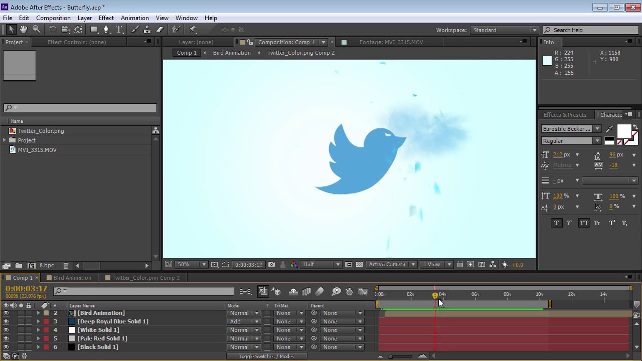Select the Rectangle shape tool
642x361 pixels.
(94, 29)
